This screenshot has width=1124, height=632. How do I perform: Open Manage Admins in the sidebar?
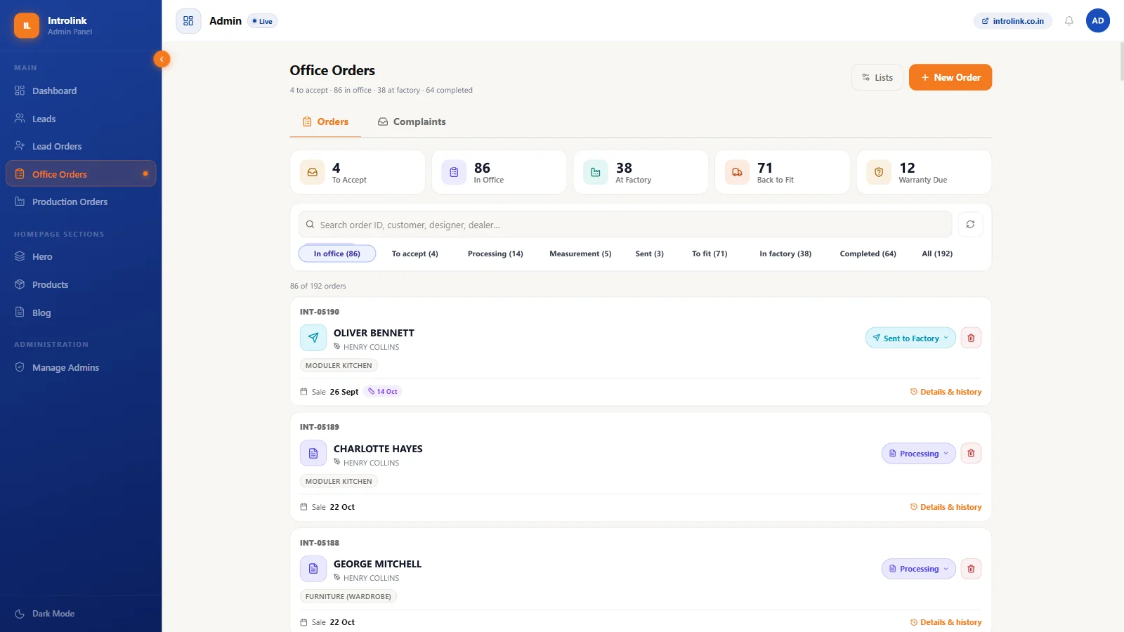click(81, 367)
